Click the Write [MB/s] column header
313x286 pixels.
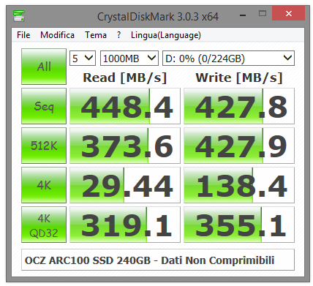[239, 78]
